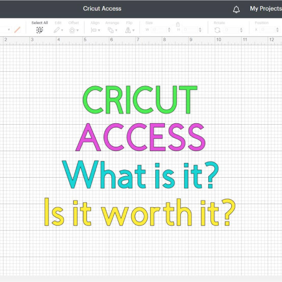Click the Offset icon
Screen dimensions: 282x282
click(x=72, y=30)
